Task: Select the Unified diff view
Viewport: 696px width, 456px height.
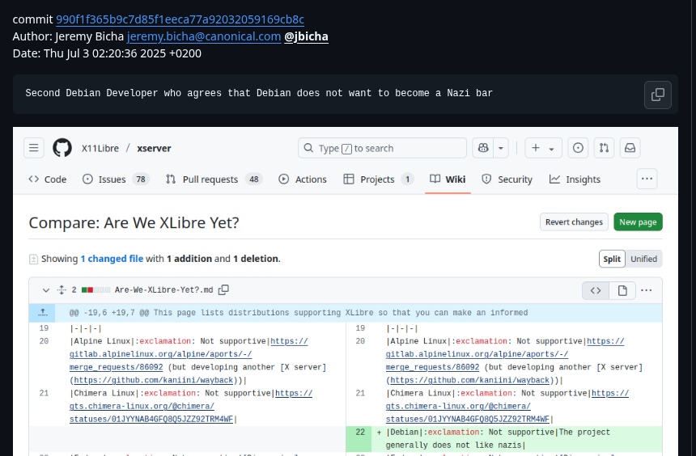Action: (x=643, y=259)
